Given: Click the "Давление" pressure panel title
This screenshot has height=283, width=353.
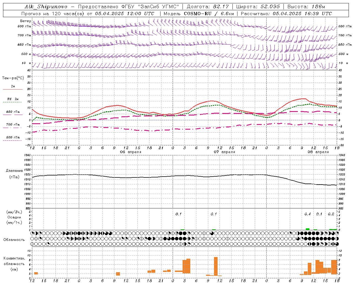Looking at the screenshot, I should click(x=14, y=171).
